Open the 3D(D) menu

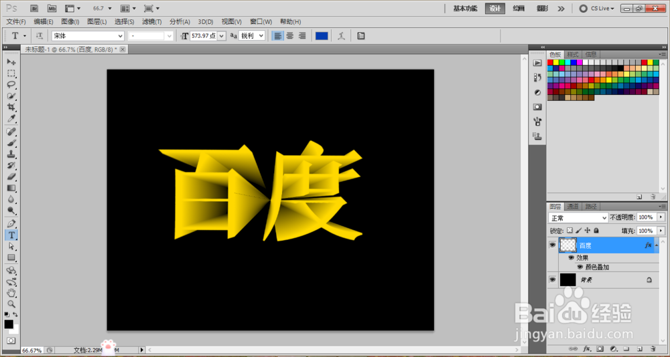(x=206, y=22)
